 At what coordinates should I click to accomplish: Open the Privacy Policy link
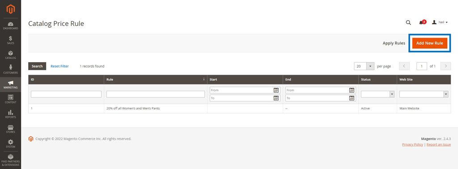(412, 144)
